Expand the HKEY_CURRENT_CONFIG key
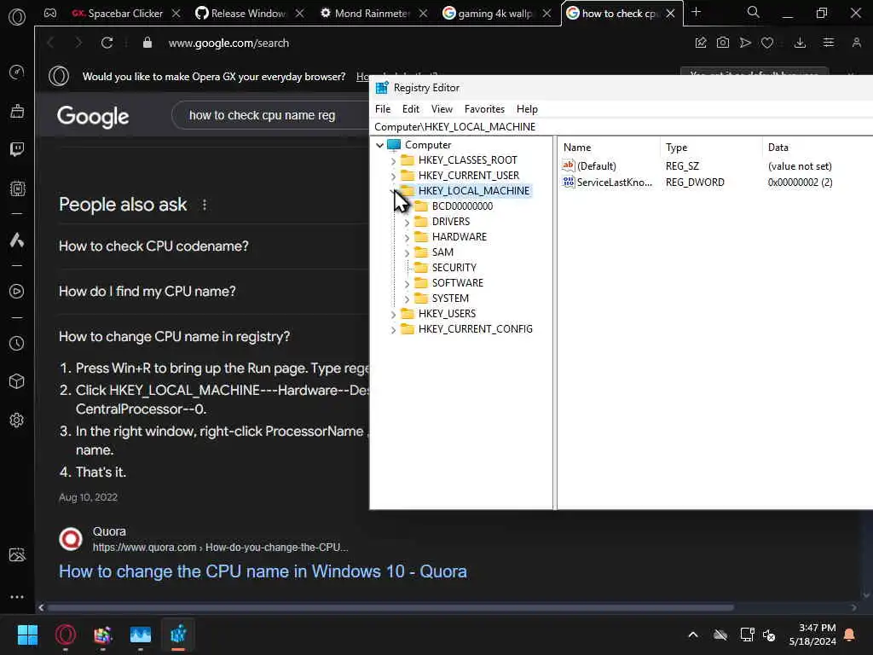873x655 pixels. (393, 330)
